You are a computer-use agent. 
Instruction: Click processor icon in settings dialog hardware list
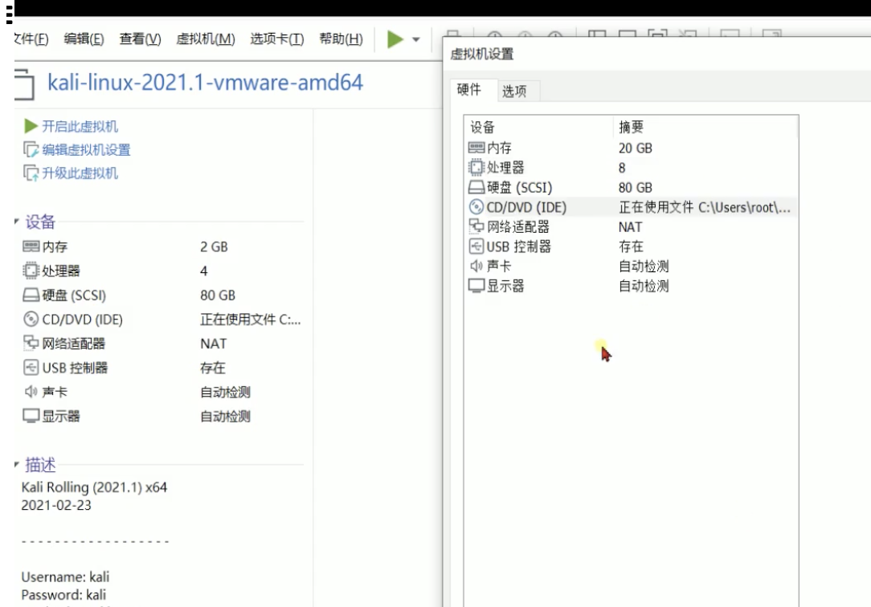(x=476, y=167)
